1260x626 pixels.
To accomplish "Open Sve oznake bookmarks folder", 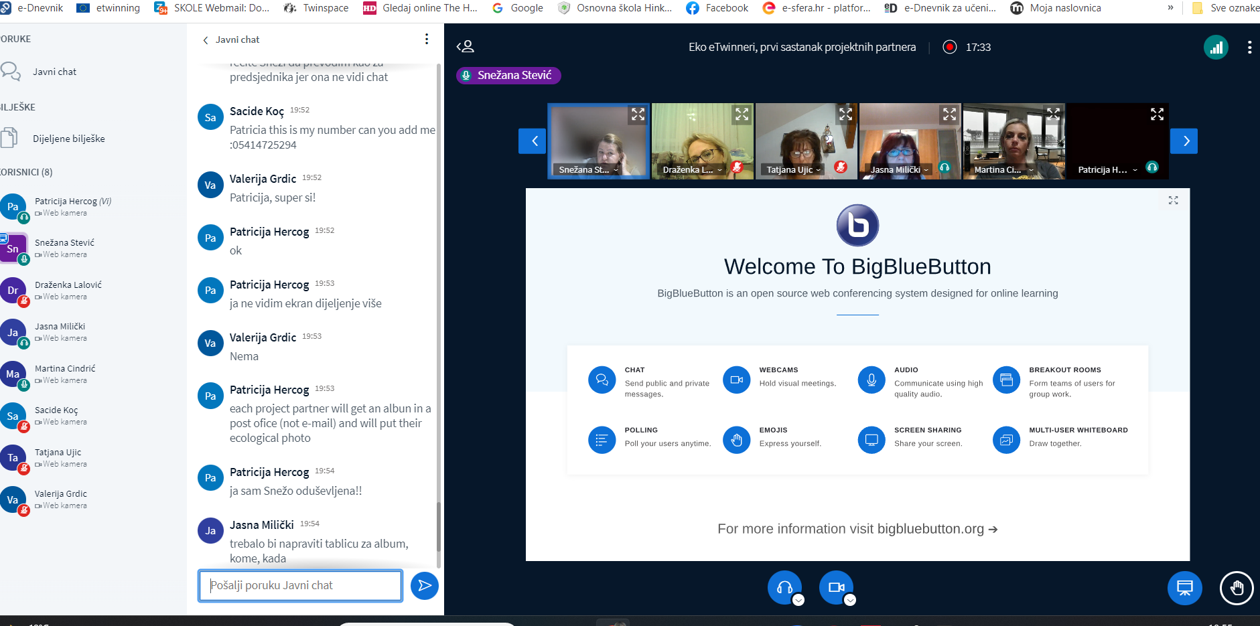I will tap(1225, 8).
